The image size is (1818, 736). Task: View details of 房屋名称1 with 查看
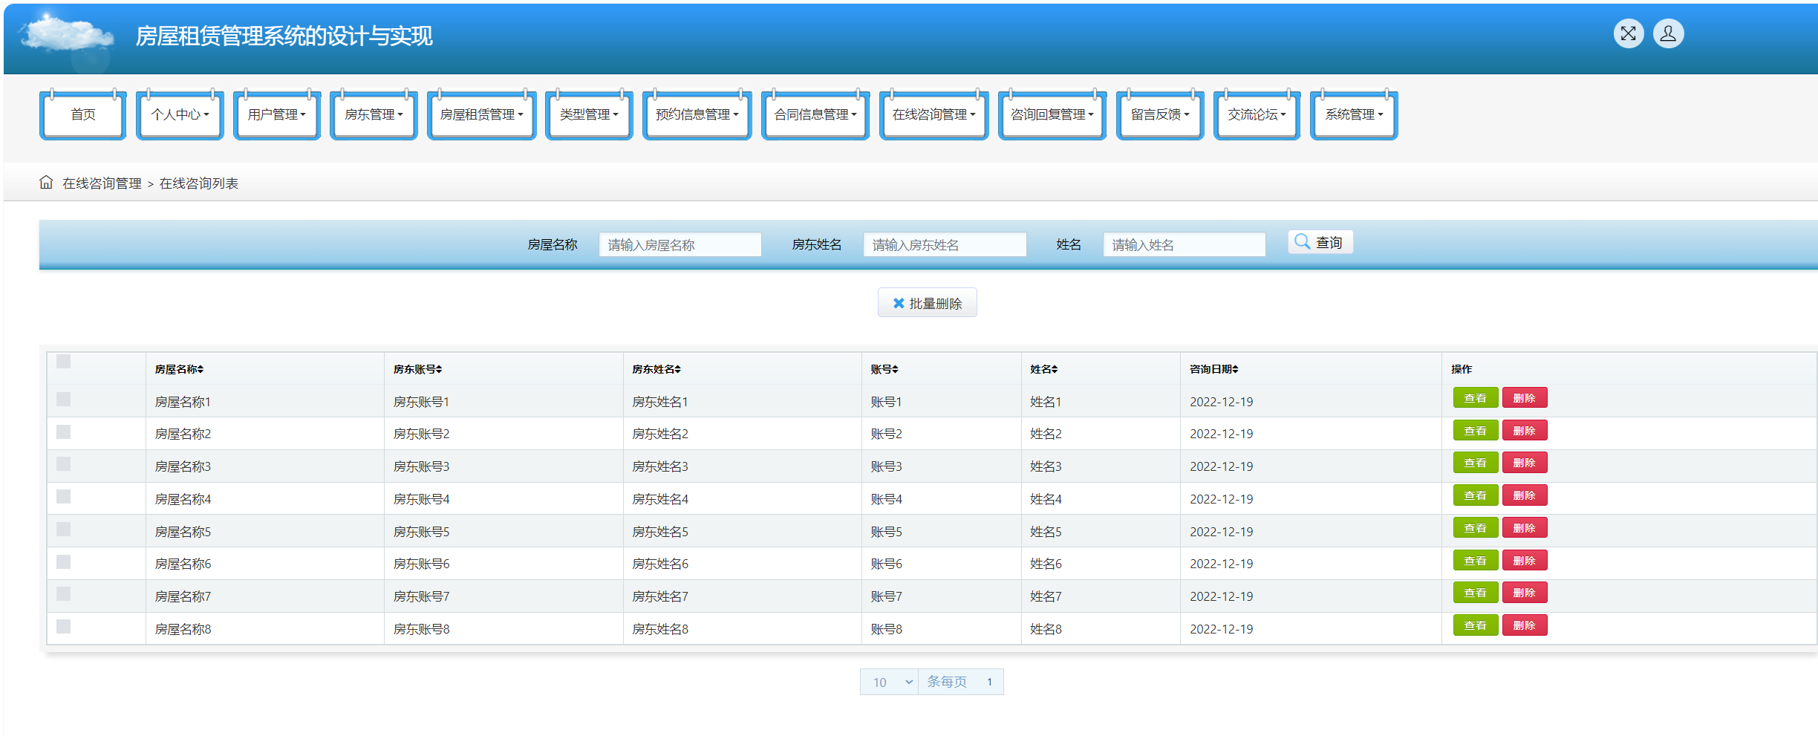1475,398
